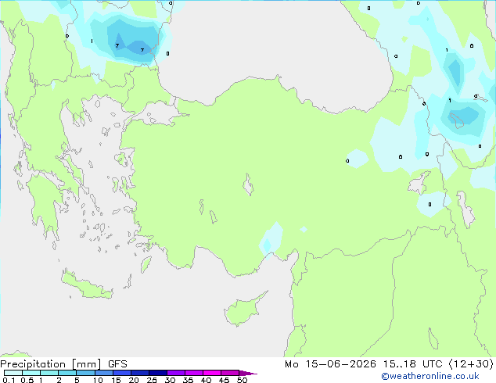Click the 0.1–0.5 mm palest cyan legend swatch
Image resolution: width=496 pixels, height=383 pixels.
[13, 373]
